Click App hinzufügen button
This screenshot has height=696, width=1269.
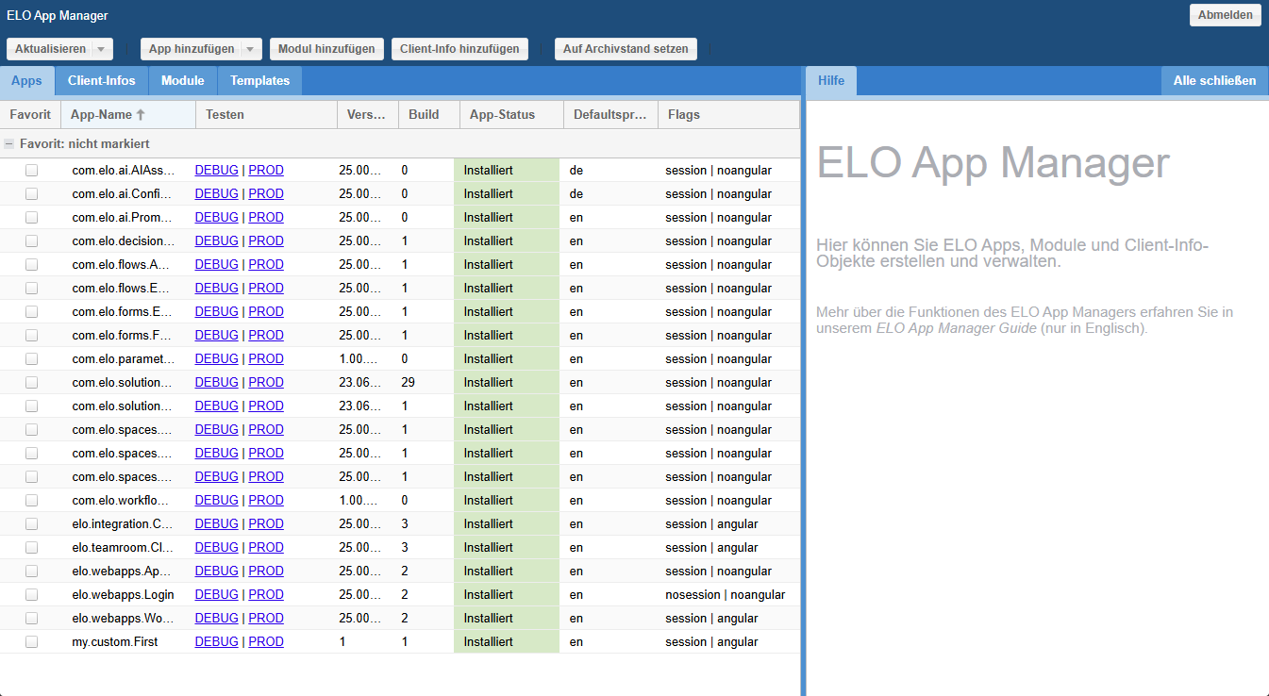coord(192,49)
